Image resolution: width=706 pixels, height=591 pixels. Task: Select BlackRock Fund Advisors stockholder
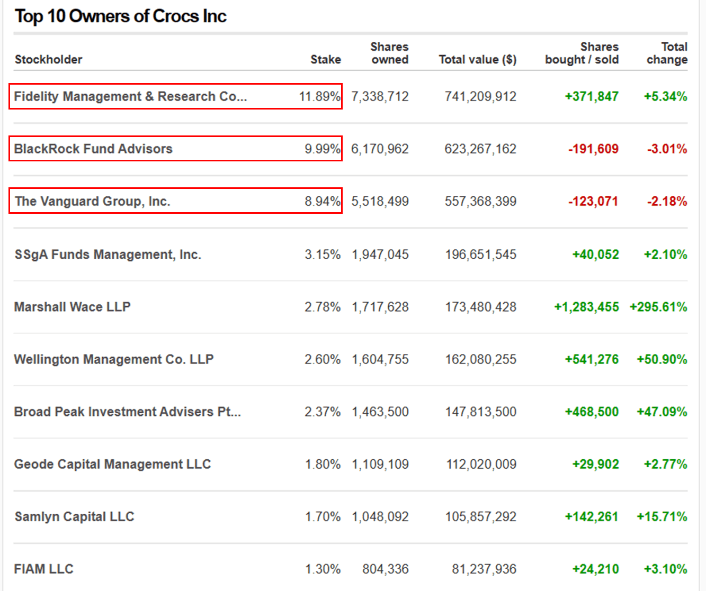(93, 149)
